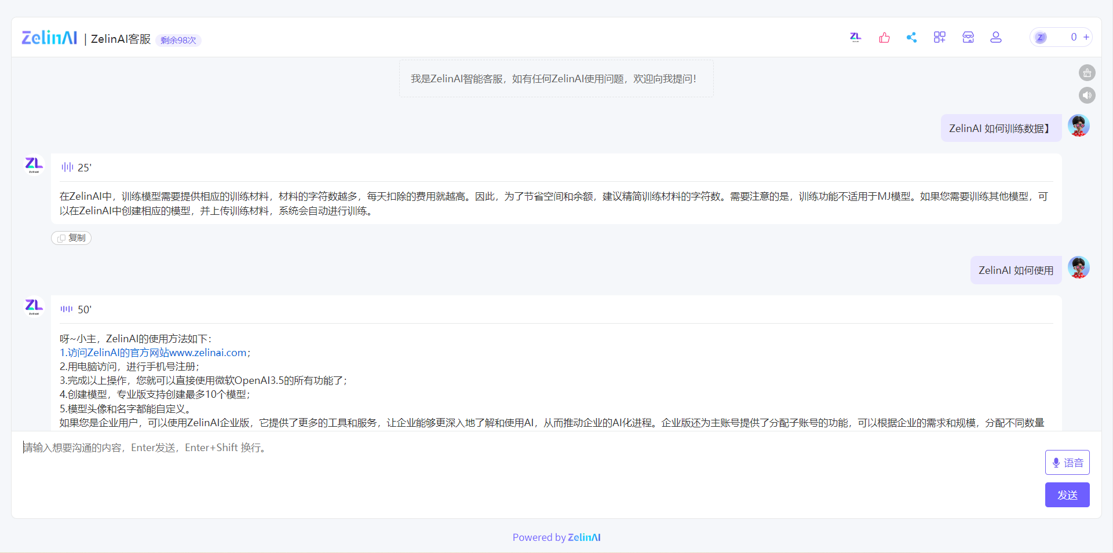
Task: Click the 'ZelinAI客服' title text
Action: tap(121, 39)
